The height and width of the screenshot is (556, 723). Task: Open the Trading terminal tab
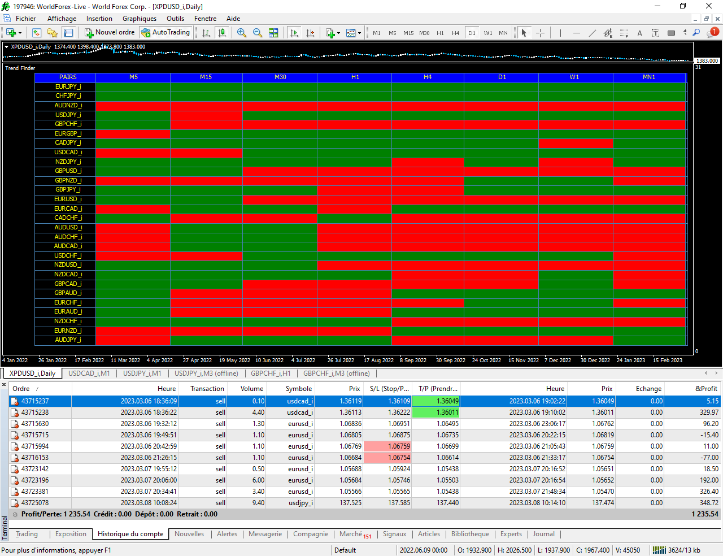(x=27, y=534)
